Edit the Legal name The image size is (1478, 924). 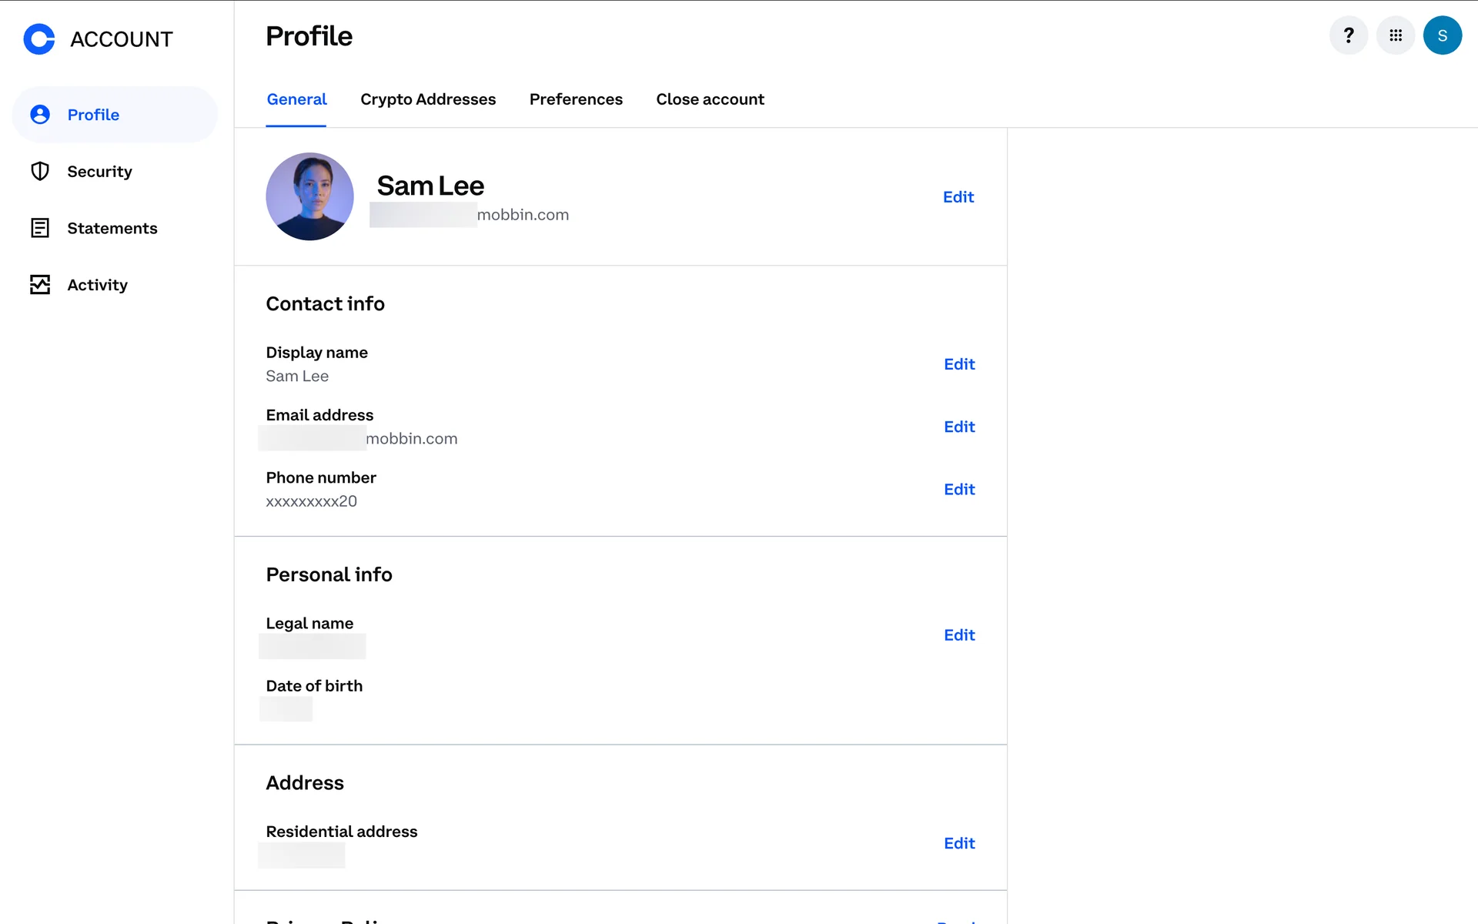pyautogui.click(x=959, y=635)
